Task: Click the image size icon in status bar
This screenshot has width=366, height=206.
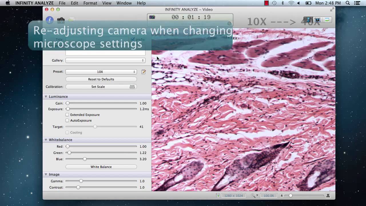Action: click(218, 196)
